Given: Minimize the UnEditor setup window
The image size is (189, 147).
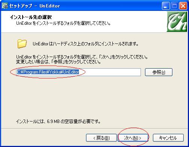Looking at the screenshot, I should click(166, 6).
